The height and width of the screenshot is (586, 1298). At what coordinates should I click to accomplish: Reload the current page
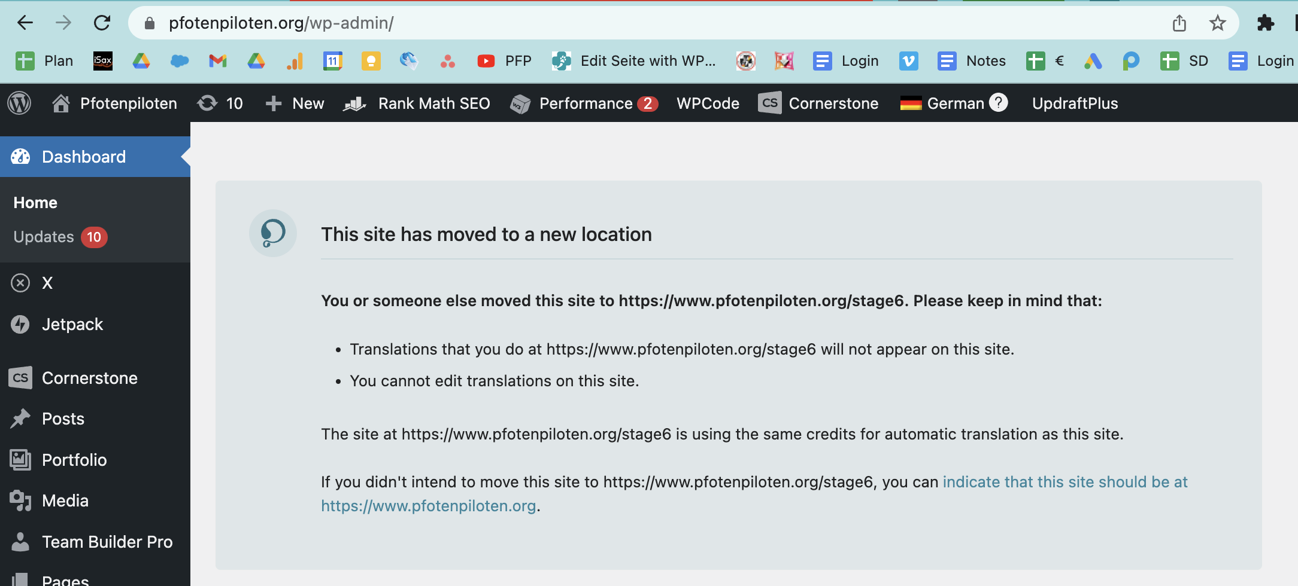click(x=102, y=23)
